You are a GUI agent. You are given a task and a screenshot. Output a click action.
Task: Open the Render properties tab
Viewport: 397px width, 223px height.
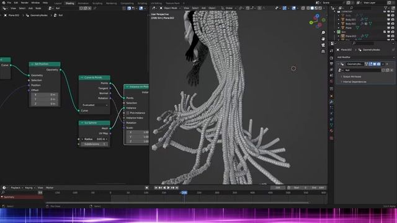[331, 58]
